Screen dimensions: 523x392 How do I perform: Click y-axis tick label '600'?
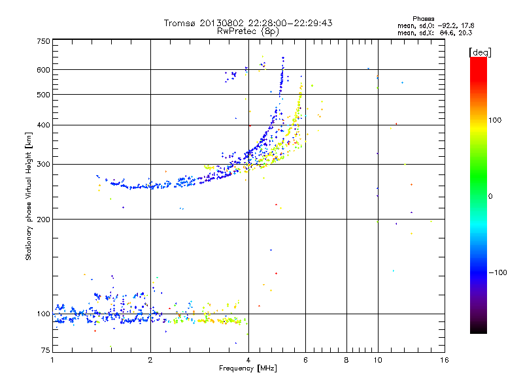44,70
